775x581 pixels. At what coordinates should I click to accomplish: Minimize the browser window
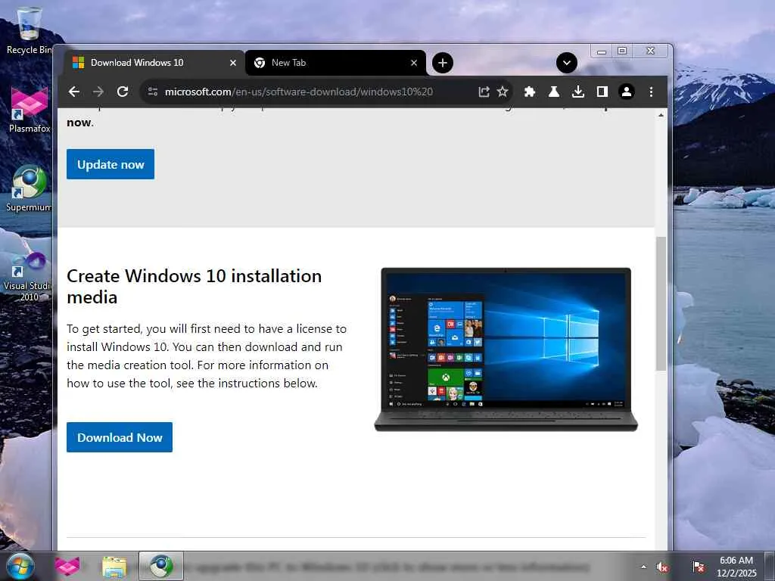[x=602, y=51]
